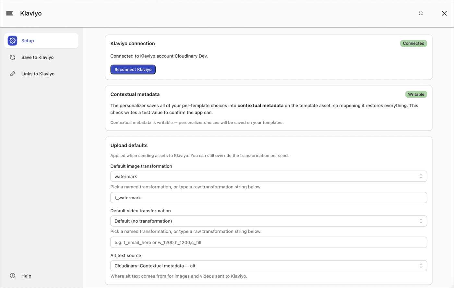Click the Klaviyo connection heading
Image resolution: width=454 pixels, height=288 pixels.
[x=133, y=43]
